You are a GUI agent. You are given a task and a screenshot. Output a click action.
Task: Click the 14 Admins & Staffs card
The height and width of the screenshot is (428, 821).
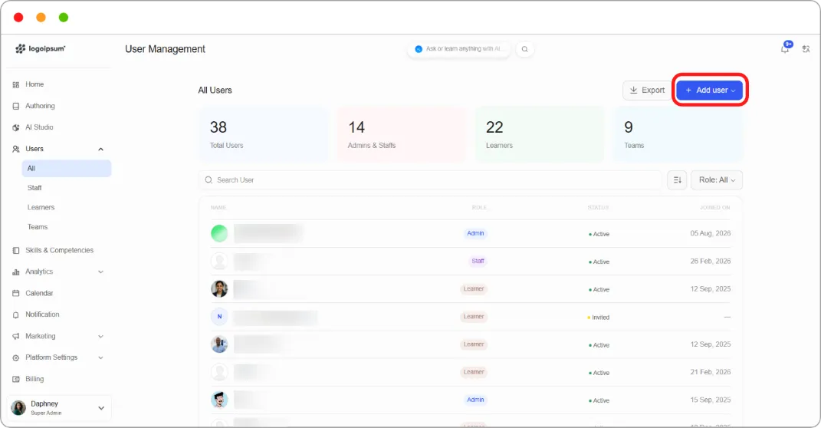click(x=402, y=135)
